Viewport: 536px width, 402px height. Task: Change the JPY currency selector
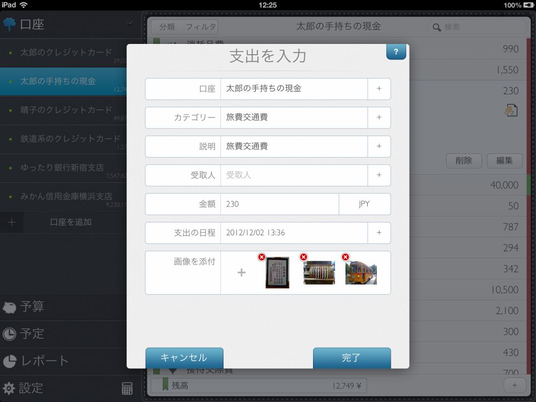[364, 204]
